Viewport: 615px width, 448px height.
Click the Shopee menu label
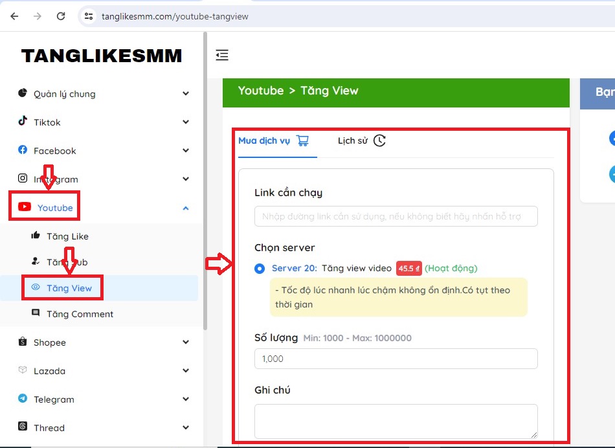click(x=49, y=342)
